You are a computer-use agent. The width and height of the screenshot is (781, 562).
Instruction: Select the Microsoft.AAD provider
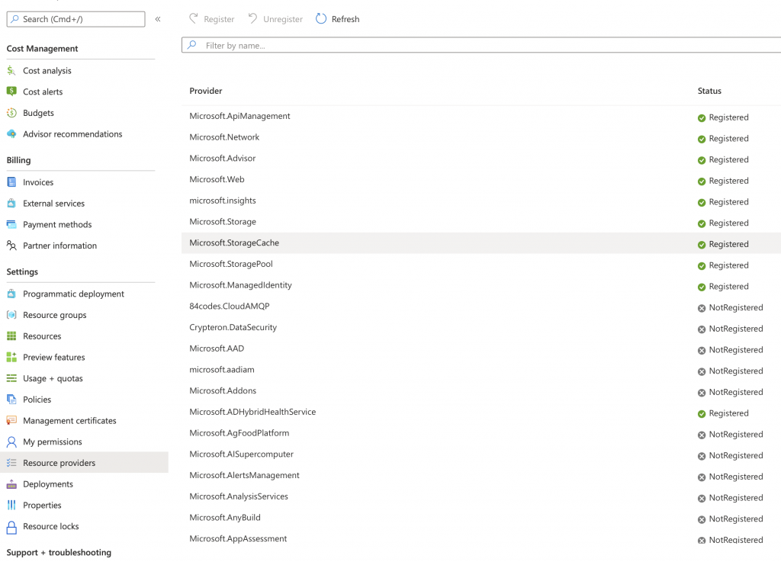217,348
